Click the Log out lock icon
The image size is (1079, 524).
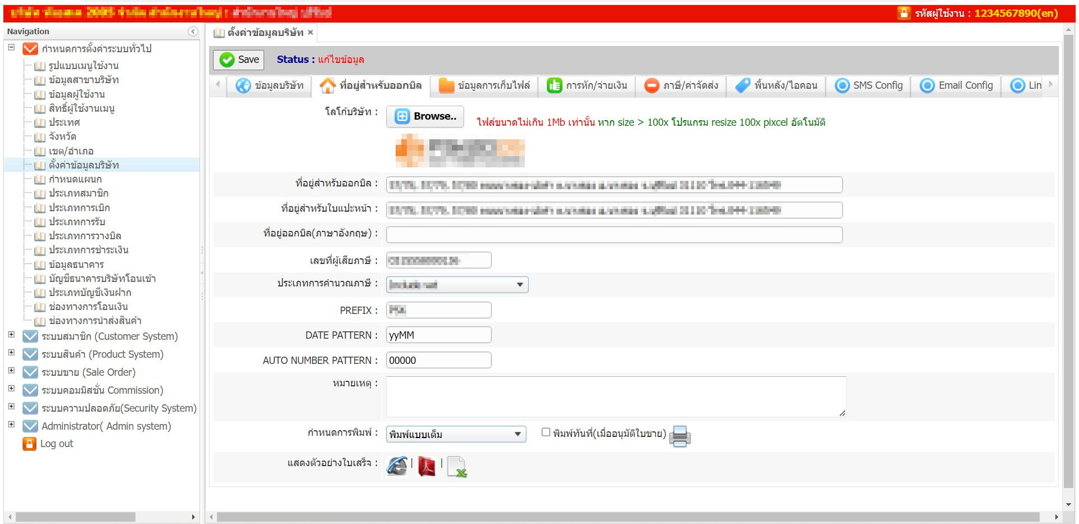tap(29, 444)
